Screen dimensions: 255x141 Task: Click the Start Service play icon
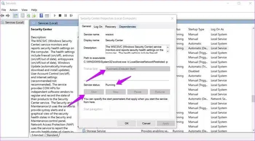click(x=55, y=15)
